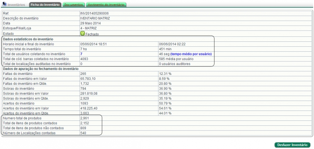The height and width of the screenshot is (149, 314).
Task: Open the Movimento do inventário tab
Action: (x=106, y=5)
